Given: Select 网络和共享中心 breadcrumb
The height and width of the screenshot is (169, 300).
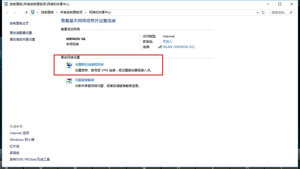Looking at the screenshot, I should pyautogui.click(x=100, y=12).
